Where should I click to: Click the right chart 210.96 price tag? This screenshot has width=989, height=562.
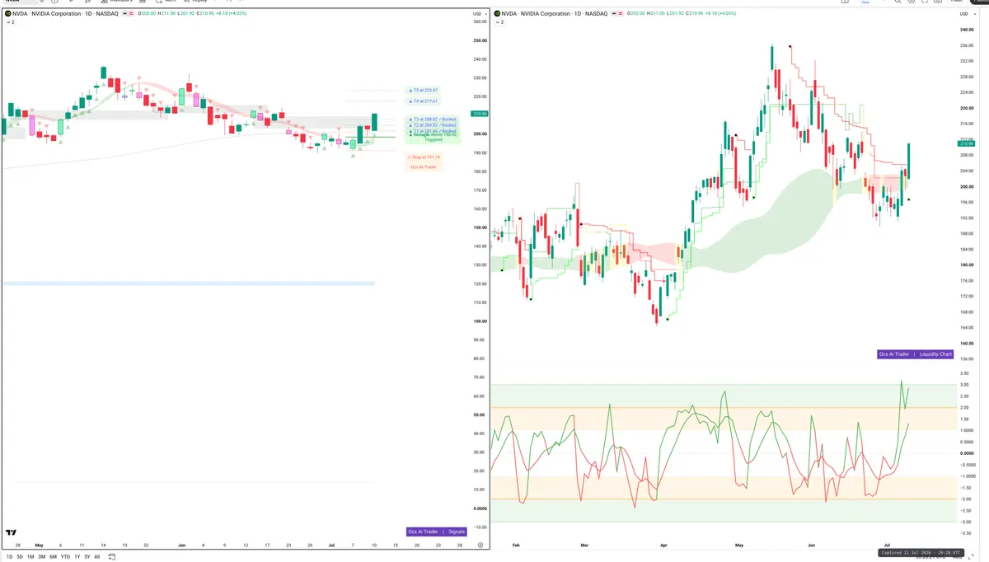pos(965,143)
